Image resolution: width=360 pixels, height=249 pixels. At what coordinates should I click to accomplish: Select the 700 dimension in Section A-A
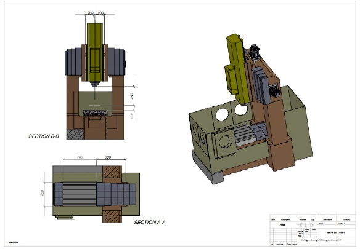click(80, 157)
